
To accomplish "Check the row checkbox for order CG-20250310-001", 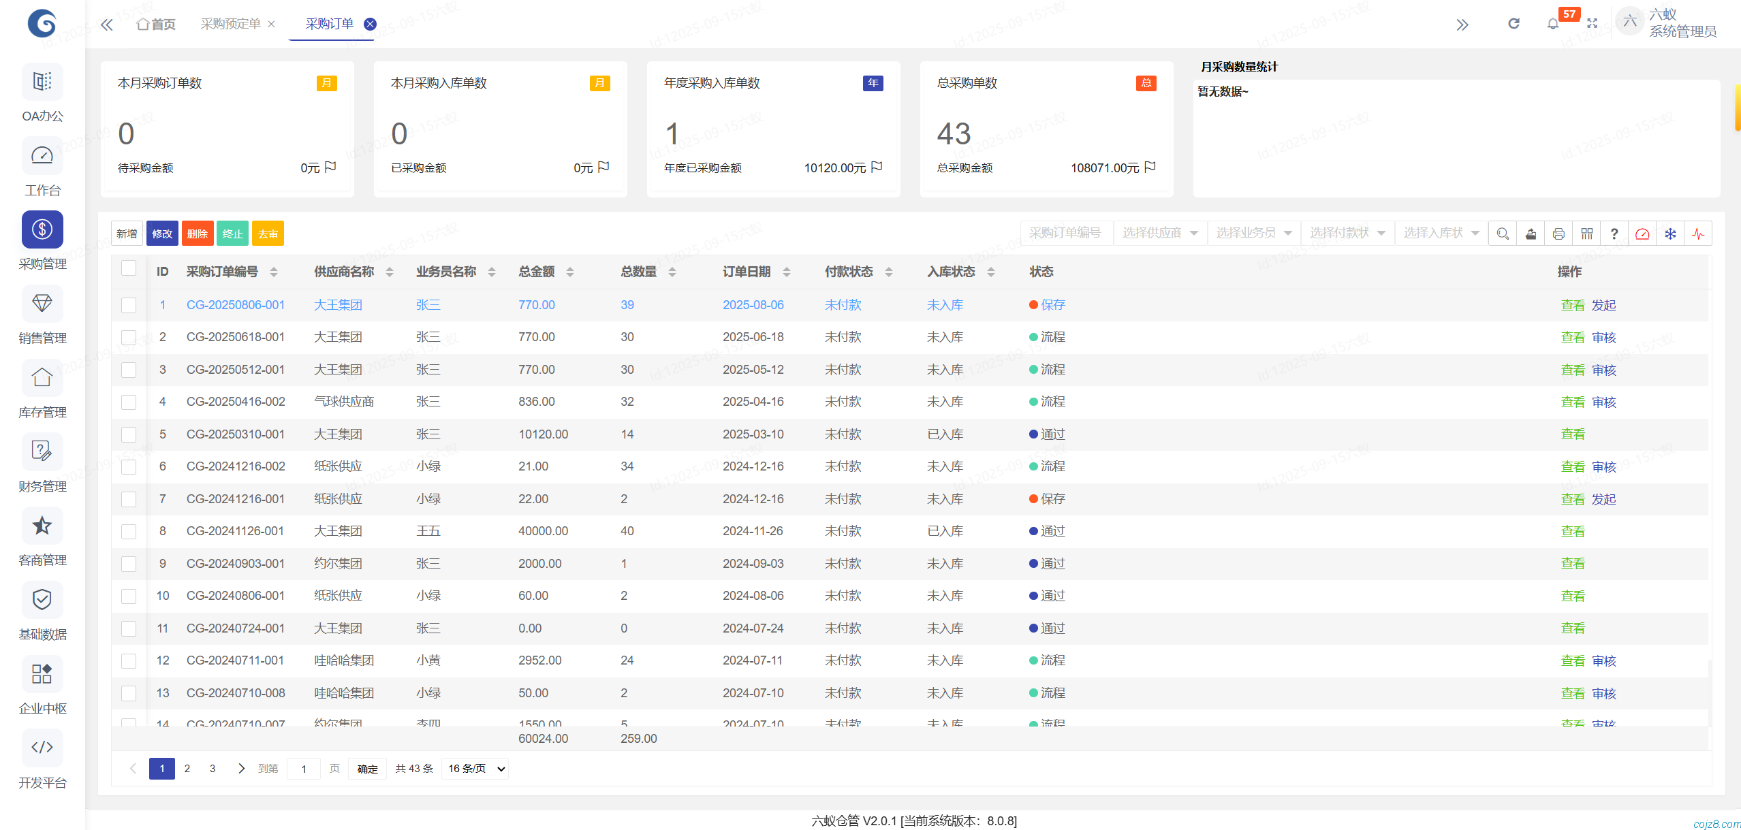I will (x=129, y=434).
